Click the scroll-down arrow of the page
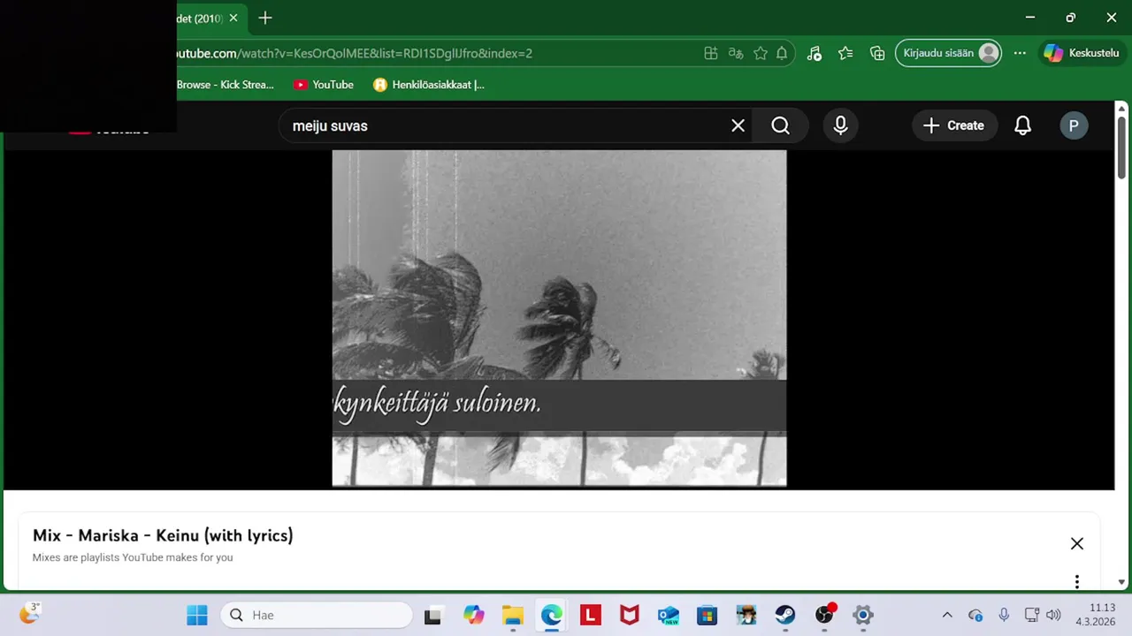The width and height of the screenshot is (1132, 636). (x=1121, y=582)
